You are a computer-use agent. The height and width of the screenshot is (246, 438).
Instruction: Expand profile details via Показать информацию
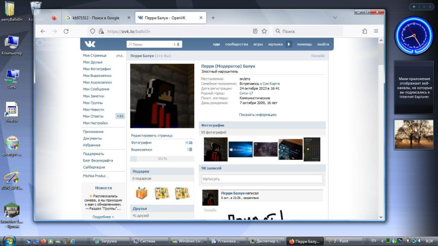click(257, 114)
